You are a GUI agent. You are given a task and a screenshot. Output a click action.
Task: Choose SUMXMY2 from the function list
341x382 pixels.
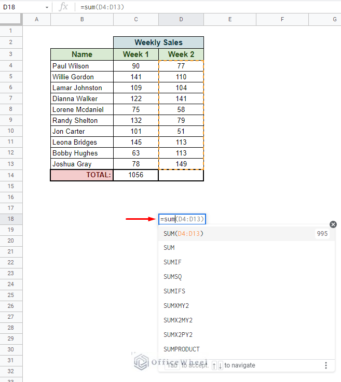pos(247,306)
